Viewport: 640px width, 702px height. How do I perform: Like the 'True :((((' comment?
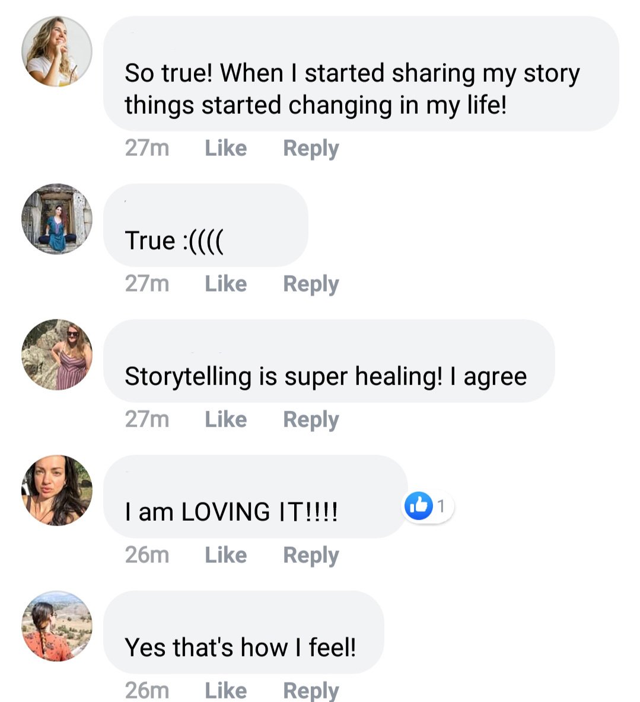(x=226, y=284)
